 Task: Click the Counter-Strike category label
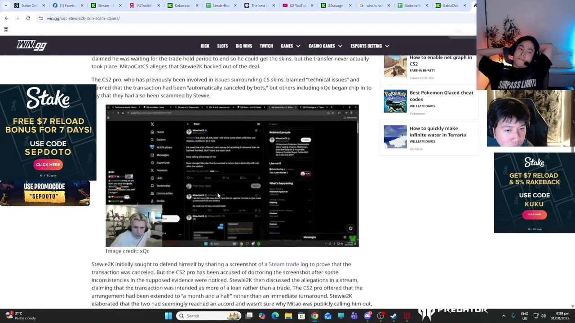click(x=421, y=78)
